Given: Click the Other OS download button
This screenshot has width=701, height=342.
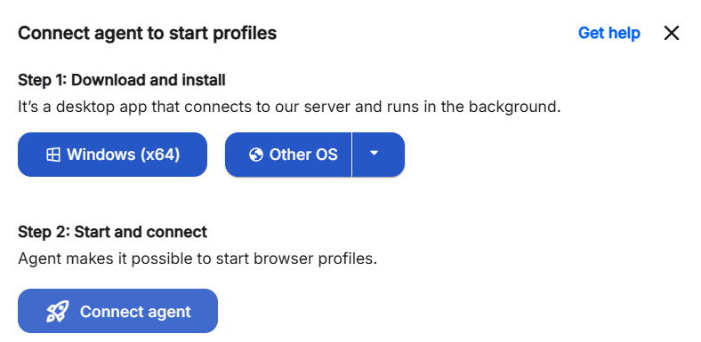Looking at the screenshot, I should pos(288,155).
